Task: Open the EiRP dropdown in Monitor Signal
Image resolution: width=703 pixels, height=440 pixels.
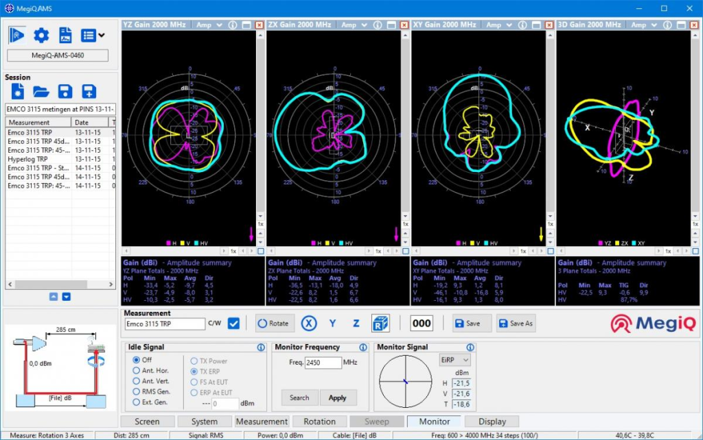Action: (x=455, y=360)
